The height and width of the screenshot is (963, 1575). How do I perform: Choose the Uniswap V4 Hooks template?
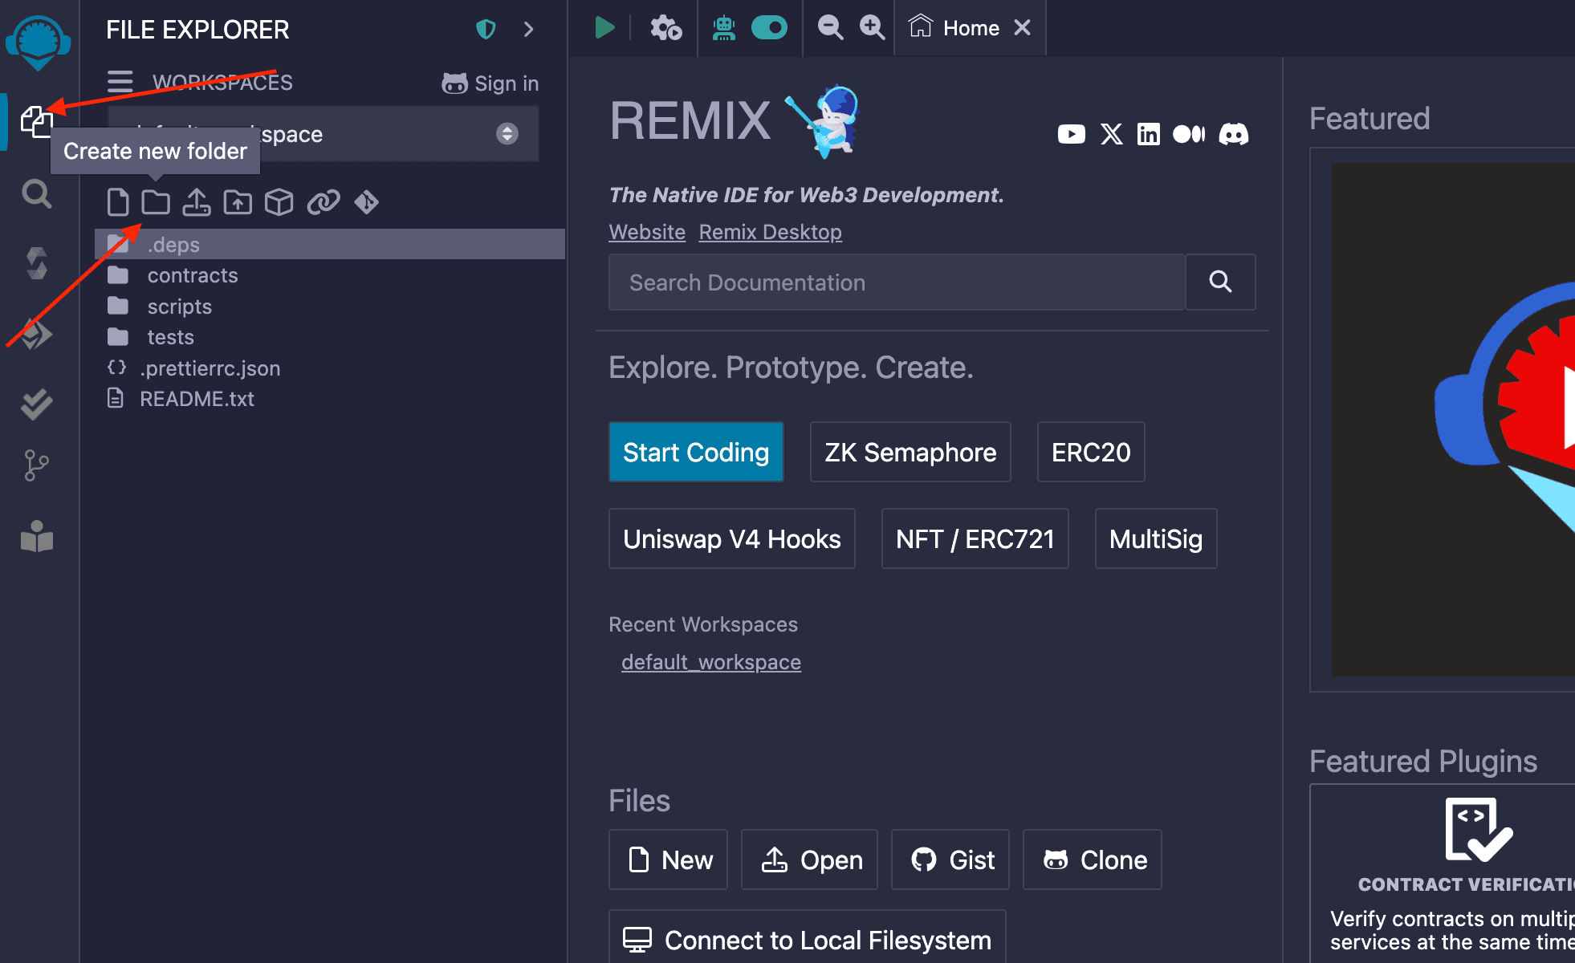pyautogui.click(x=731, y=538)
